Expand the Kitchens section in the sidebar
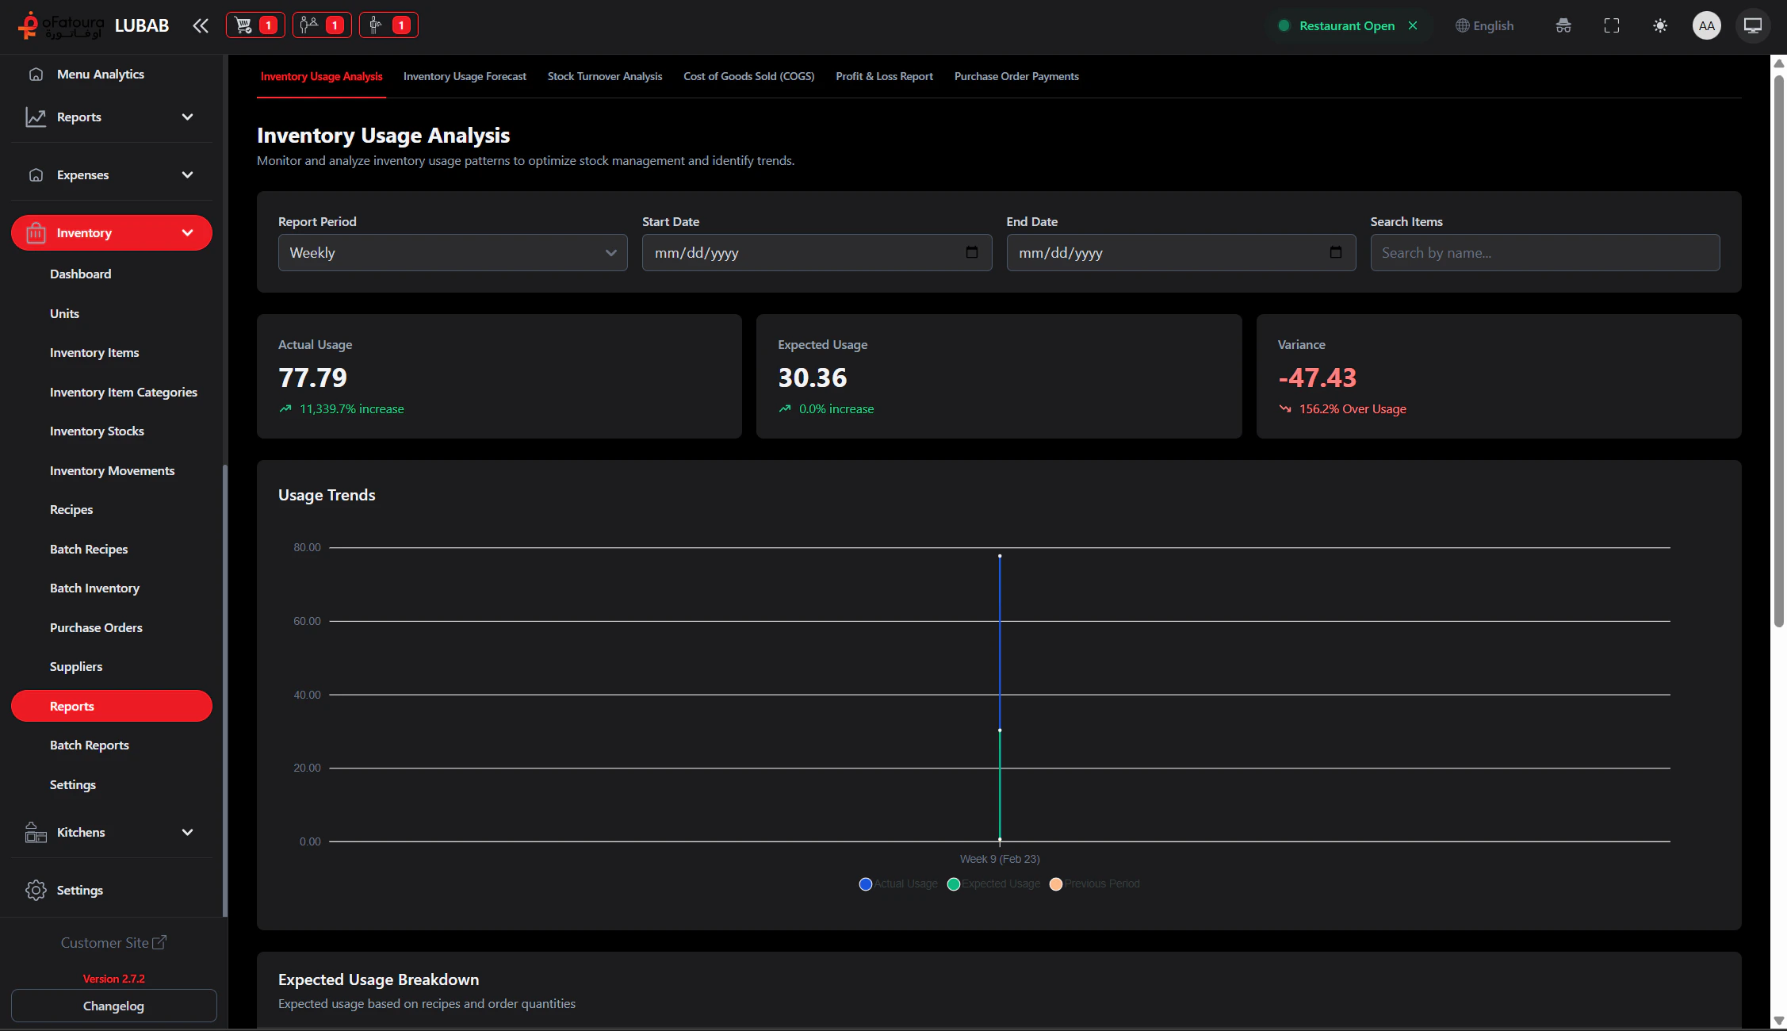The height and width of the screenshot is (1031, 1787). tap(111, 832)
